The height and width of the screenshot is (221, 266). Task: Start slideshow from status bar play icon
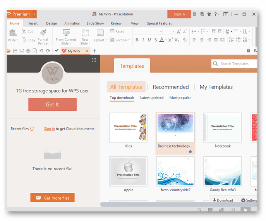pos(245,210)
